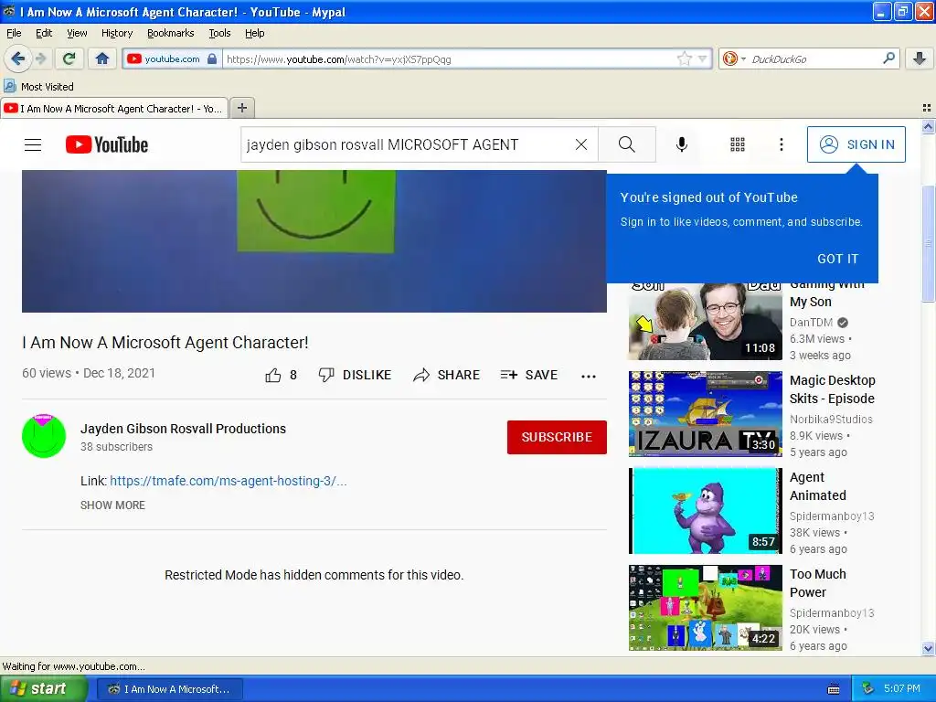Select the Mypal taskbar window button

[169, 689]
